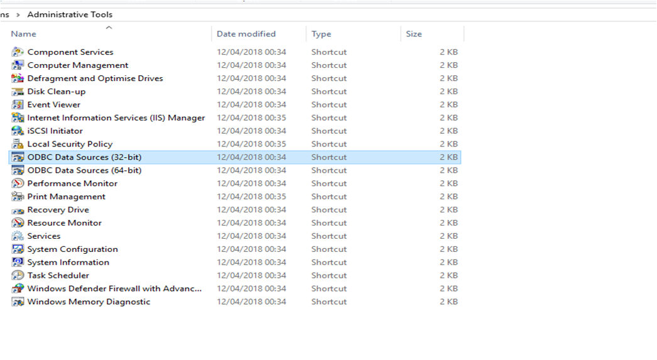This screenshot has height=360, width=657.
Task: Select the Services name
Action: pyautogui.click(x=44, y=236)
